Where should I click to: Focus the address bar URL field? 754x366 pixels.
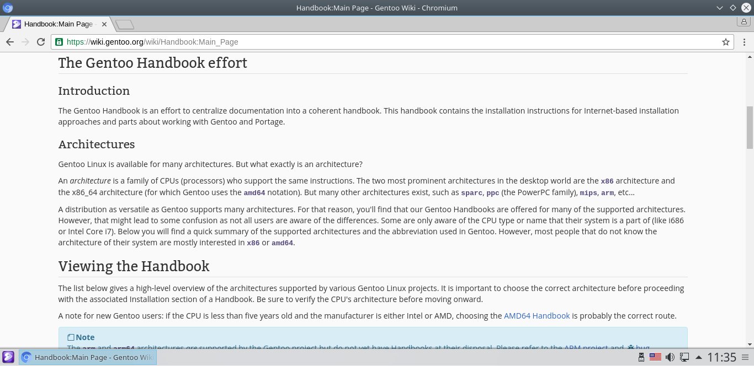point(392,42)
